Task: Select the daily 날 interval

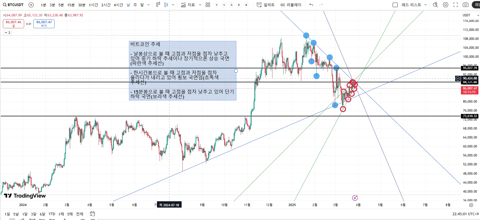Action: (128, 5)
